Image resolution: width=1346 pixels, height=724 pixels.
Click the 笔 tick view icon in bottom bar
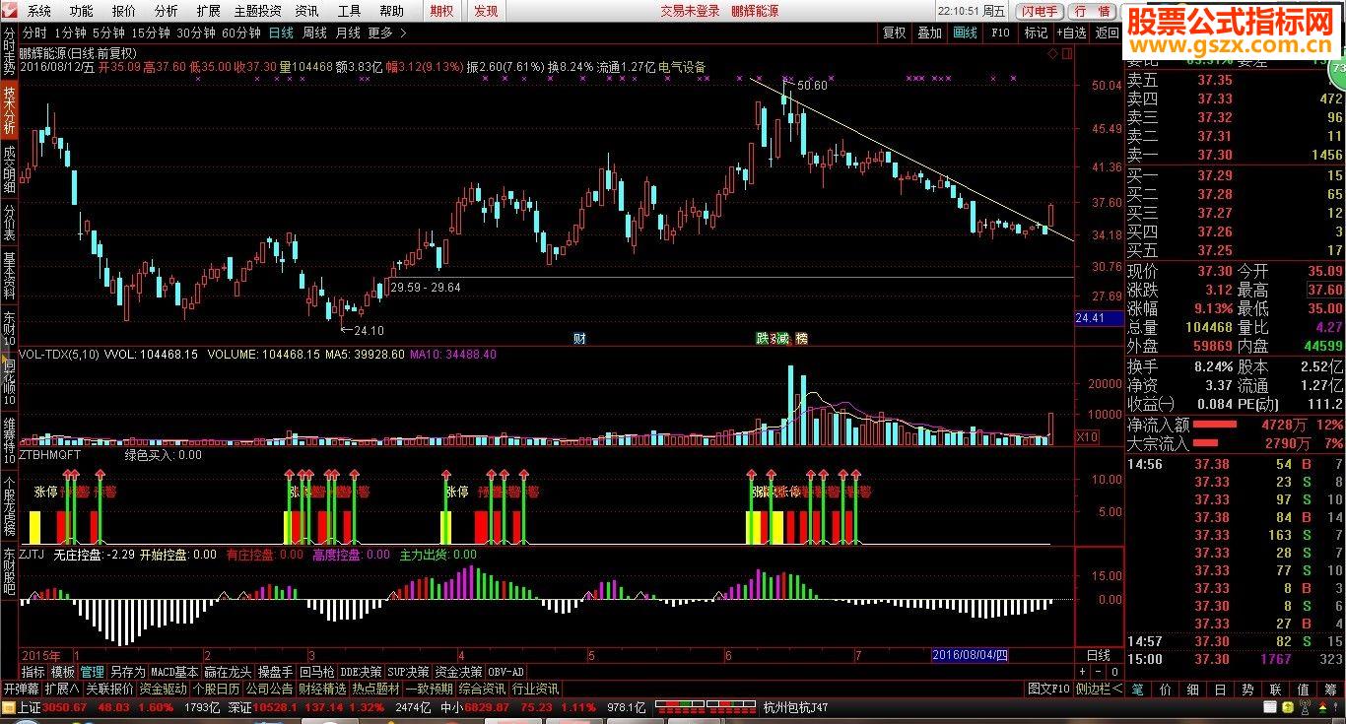tap(1137, 690)
